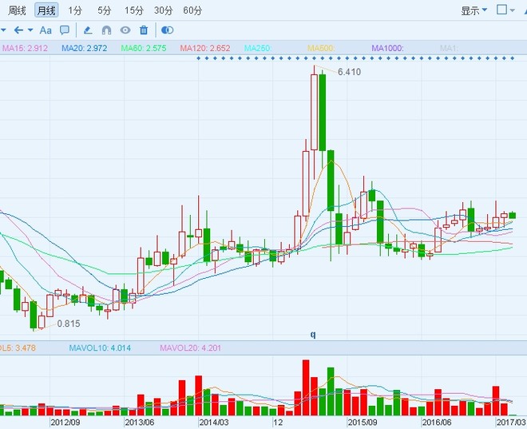
Task: Click the MA250 indicator label
Action: tap(258, 48)
